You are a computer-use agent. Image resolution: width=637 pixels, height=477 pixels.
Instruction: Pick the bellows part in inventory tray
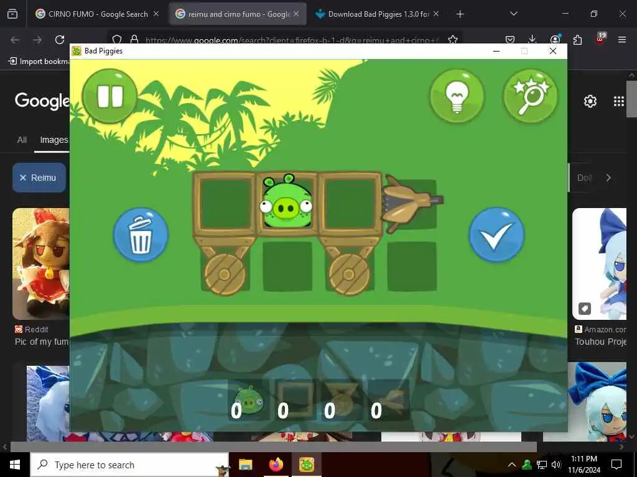(388, 401)
